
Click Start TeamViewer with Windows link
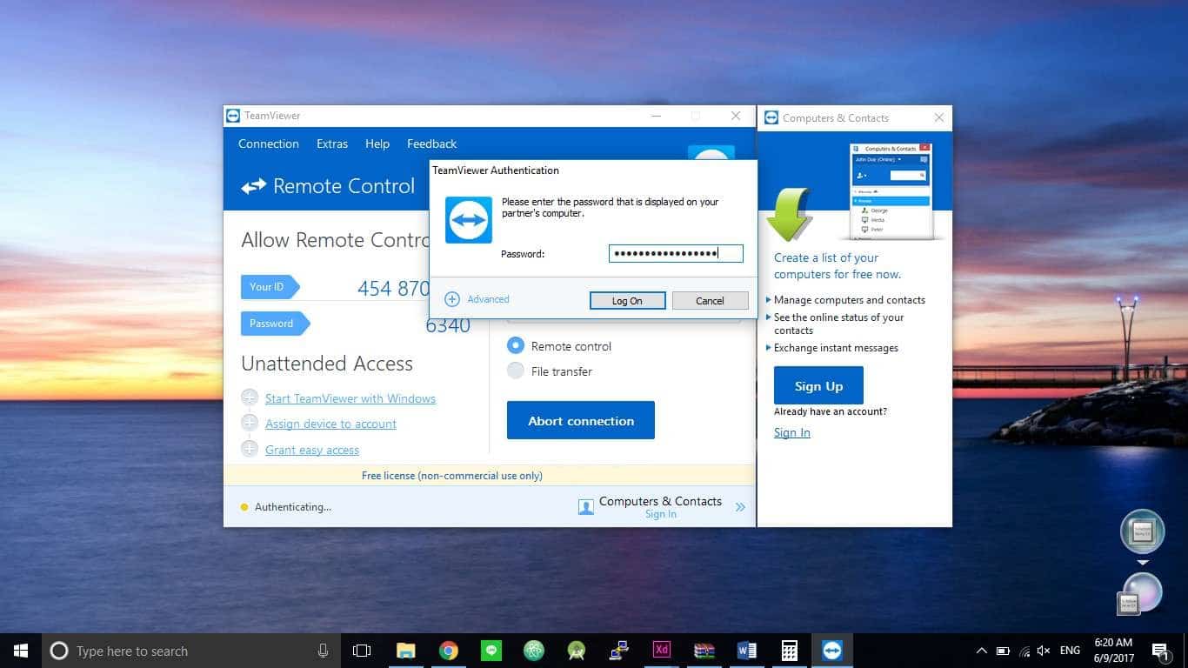350,398
